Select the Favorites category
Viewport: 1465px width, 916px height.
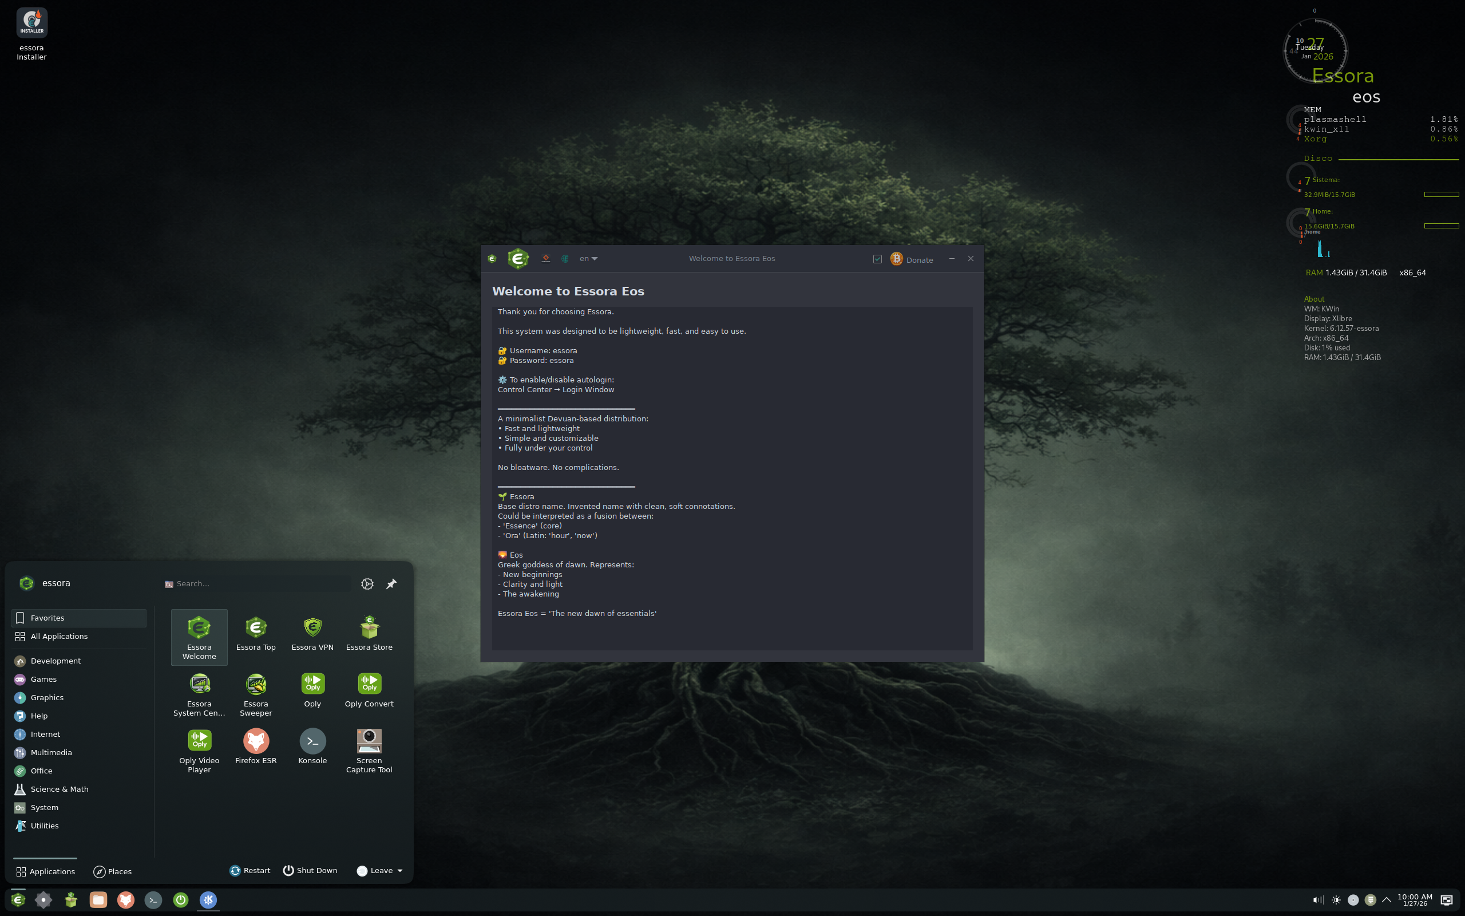(79, 618)
